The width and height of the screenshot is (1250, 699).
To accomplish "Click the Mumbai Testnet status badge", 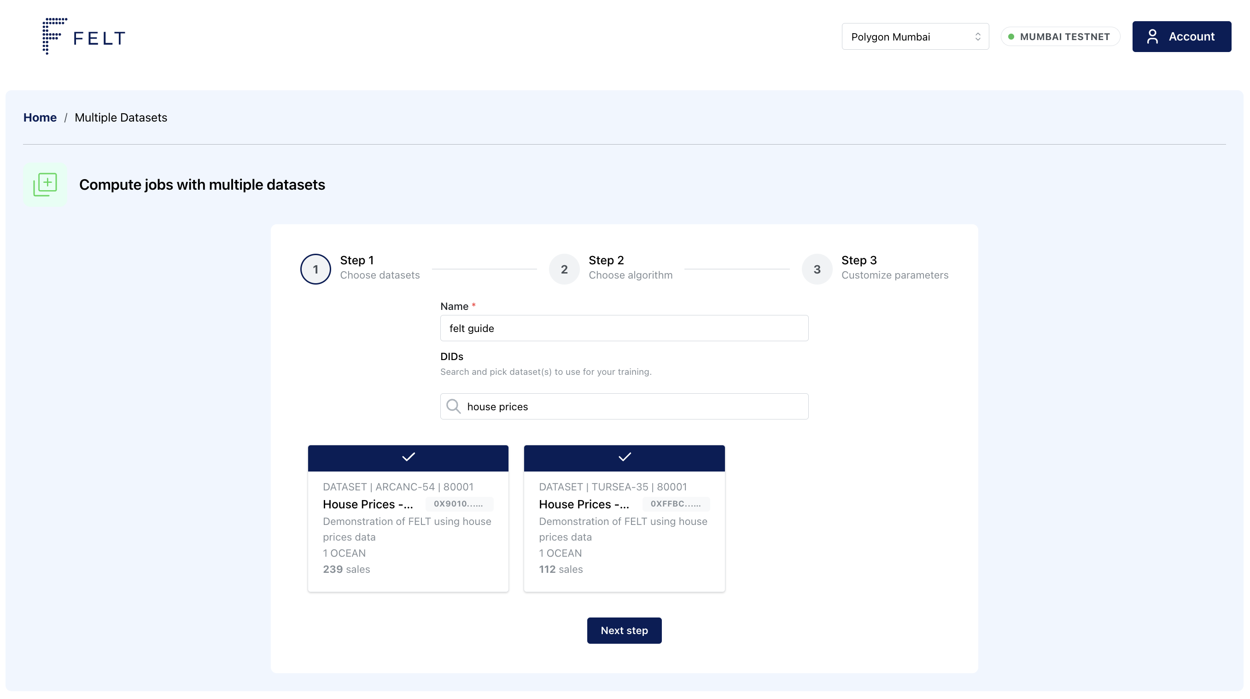I will pyautogui.click(x=1060, y=37).
